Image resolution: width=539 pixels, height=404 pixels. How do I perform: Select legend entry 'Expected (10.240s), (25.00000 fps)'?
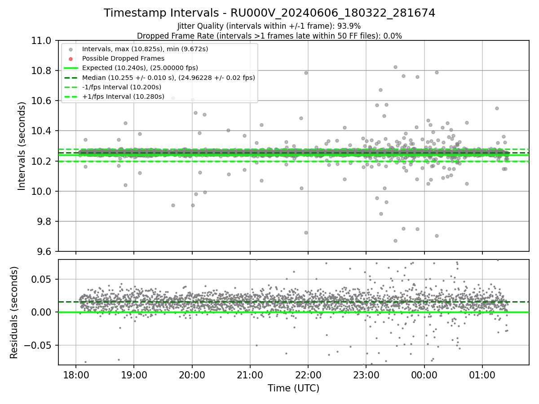pos(140,68)
